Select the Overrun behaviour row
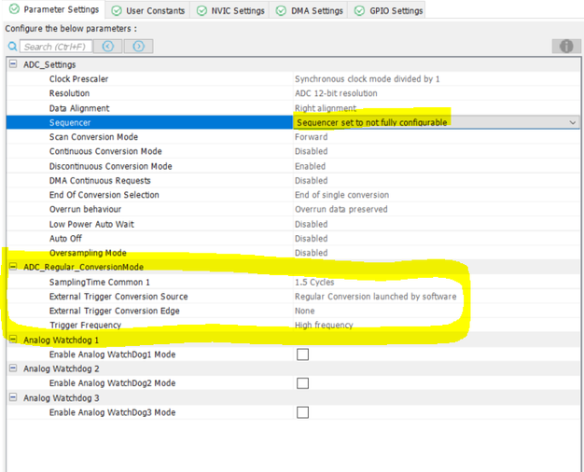584x472 pixels. click(293, 209)
